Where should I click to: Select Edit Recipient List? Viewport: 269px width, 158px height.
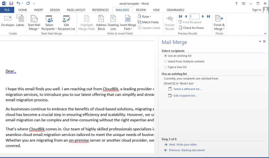click(66, 22)
